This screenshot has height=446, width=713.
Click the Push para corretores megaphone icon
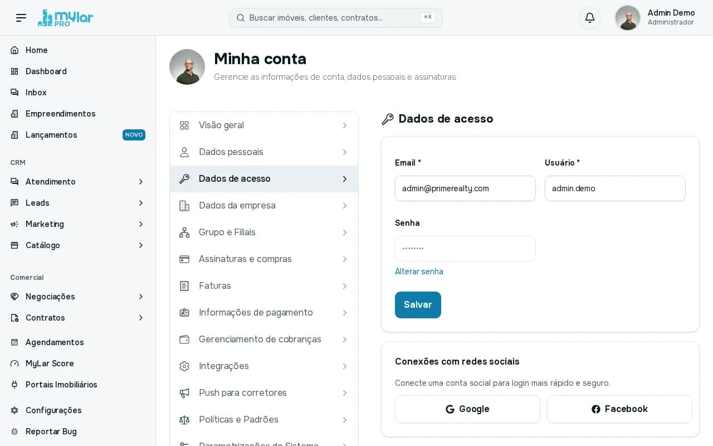(184, 393)
